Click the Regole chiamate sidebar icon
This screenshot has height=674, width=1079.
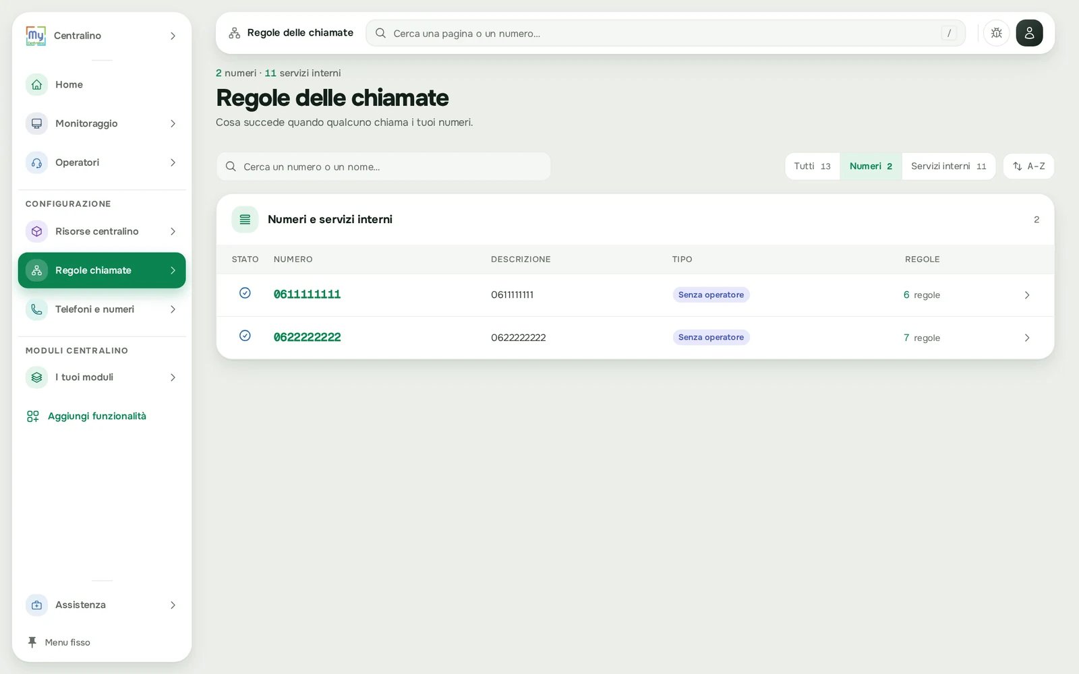pos(36,270)
